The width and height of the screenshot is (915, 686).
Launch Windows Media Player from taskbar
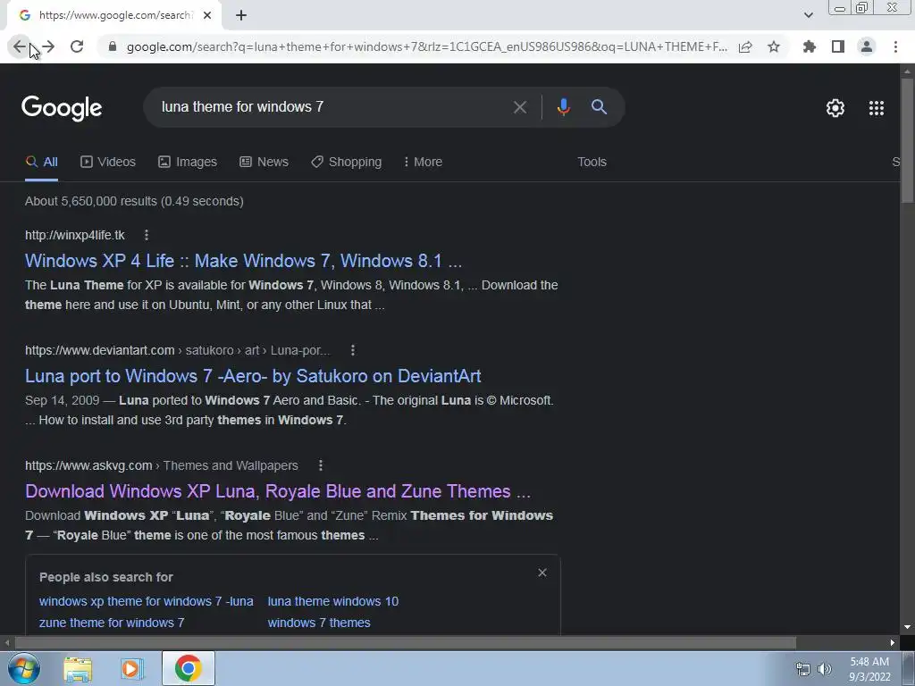point(132,668)
